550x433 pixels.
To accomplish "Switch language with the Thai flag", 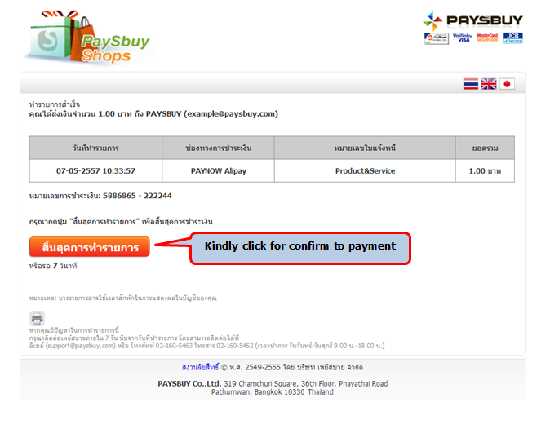I will [470, 84].
